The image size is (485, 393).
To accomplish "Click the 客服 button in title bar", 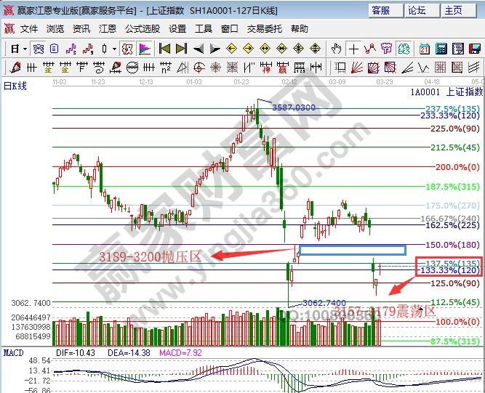I will pyautogui.click(x=380, y=10).
